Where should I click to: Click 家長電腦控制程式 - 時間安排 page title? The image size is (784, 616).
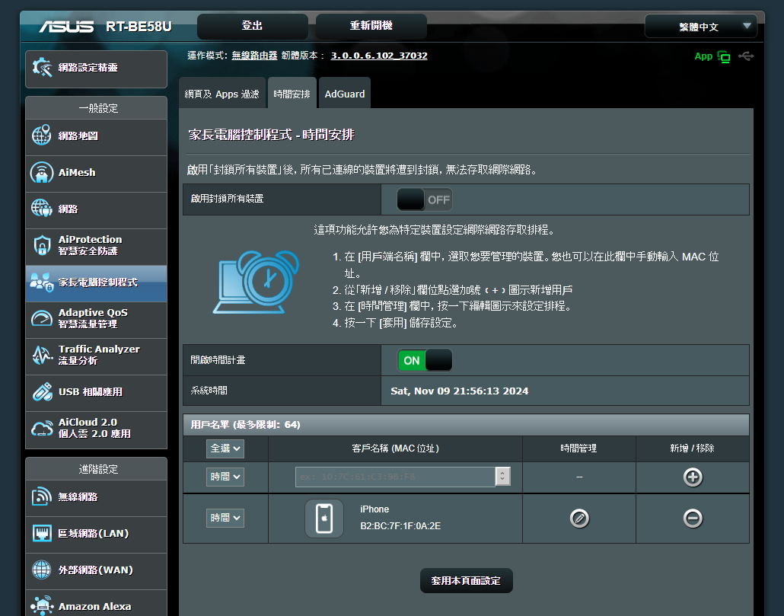pyautogui.click(x=271, y=135)
